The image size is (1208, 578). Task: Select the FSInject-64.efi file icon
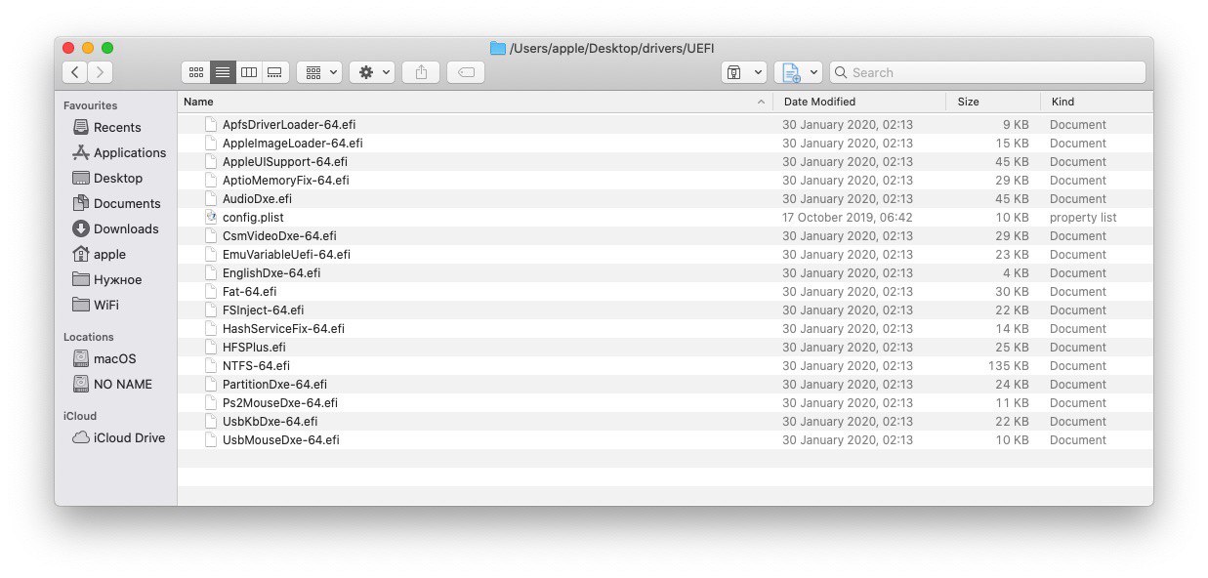point(210,310)
